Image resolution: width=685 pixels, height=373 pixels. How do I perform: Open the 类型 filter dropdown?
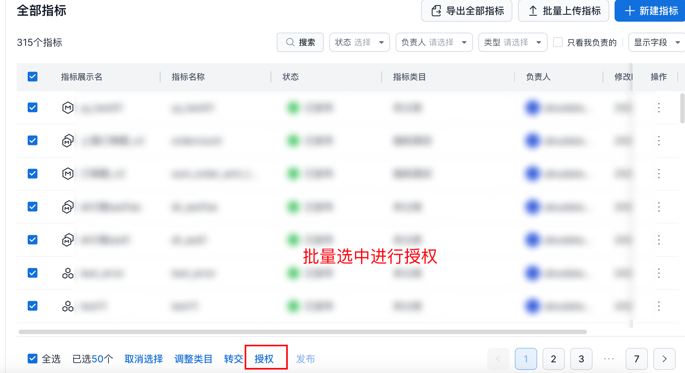click(x=512, y=42)
